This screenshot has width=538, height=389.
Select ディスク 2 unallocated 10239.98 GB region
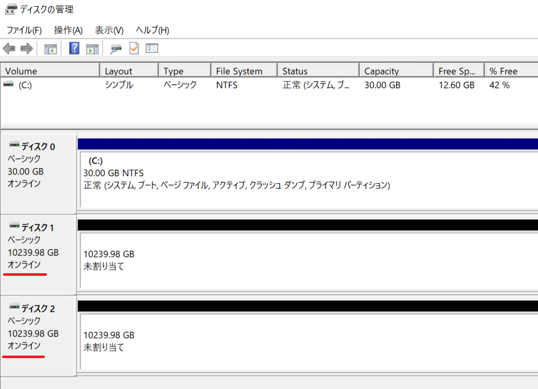[x=309, y=342]
